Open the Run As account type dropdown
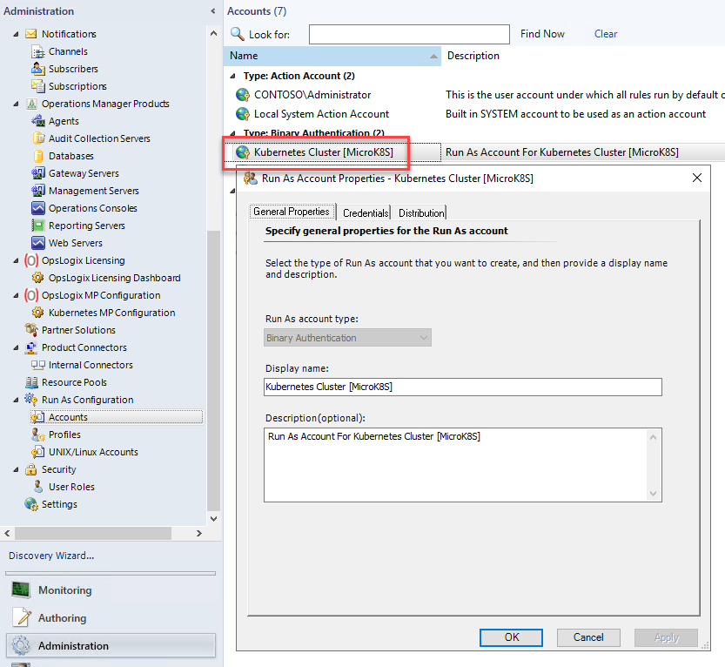This screenshot has width=725, height=667. 348,338
